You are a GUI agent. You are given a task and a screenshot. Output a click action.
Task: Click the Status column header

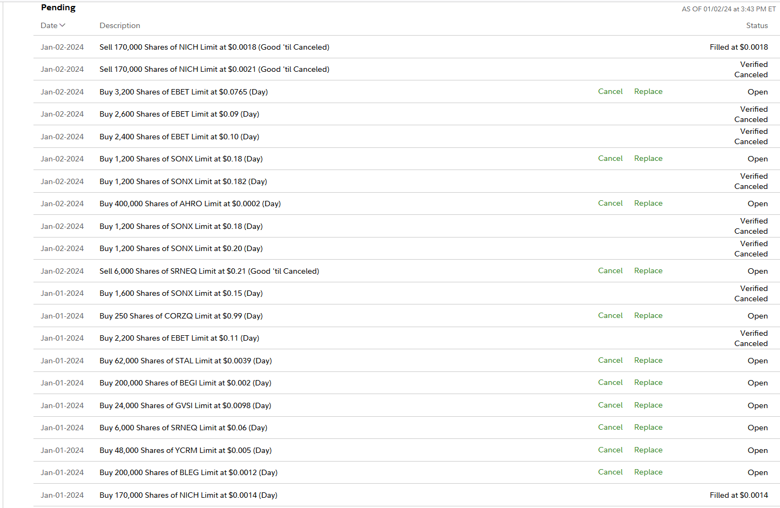point(757,25)
